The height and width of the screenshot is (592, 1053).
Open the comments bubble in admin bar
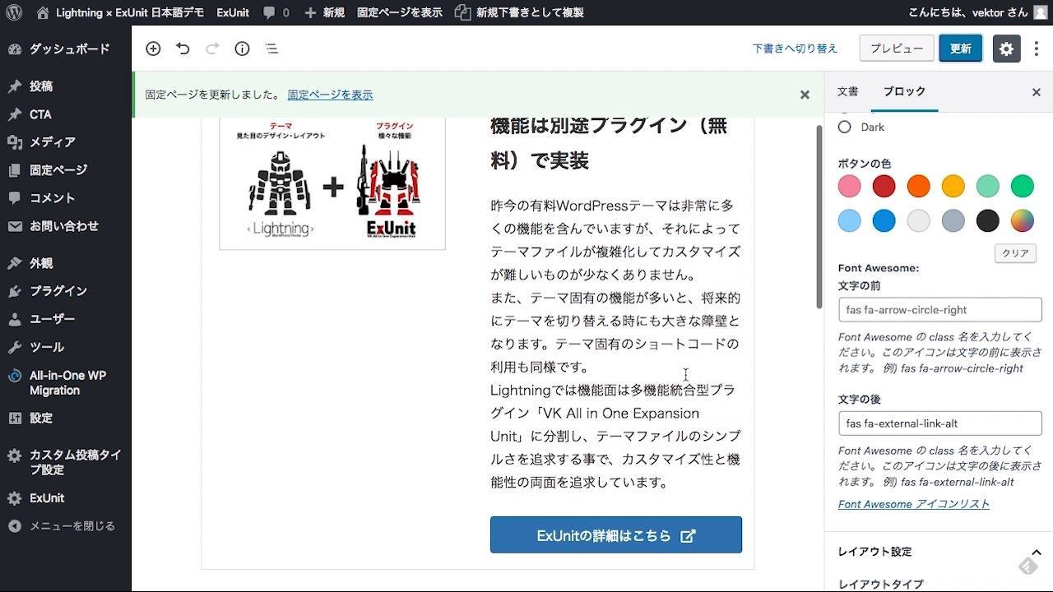tap(276, 12)
